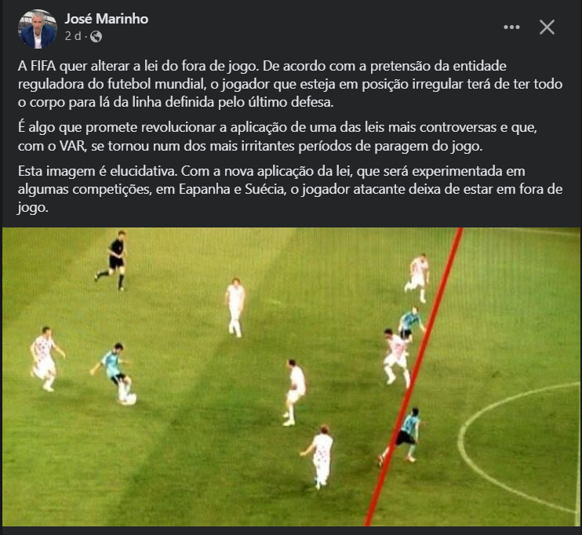
Task: Open José Marinho's profile picture
Action: 38,29
